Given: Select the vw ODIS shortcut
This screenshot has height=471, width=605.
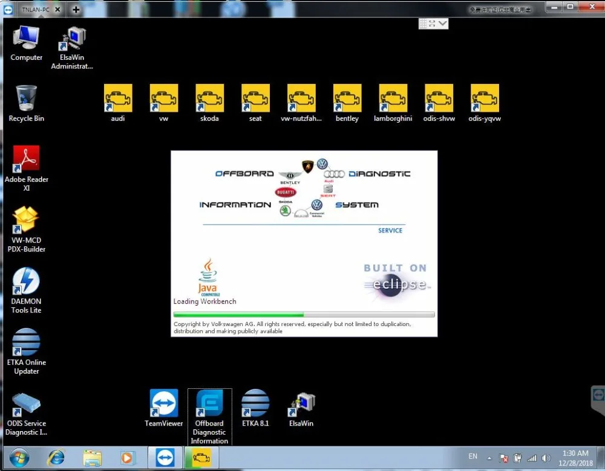Looking at the screenshot, I should [164, 103].
